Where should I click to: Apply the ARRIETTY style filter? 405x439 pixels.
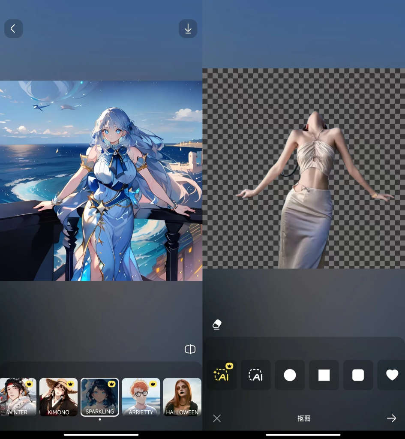[x=141, y=397]
